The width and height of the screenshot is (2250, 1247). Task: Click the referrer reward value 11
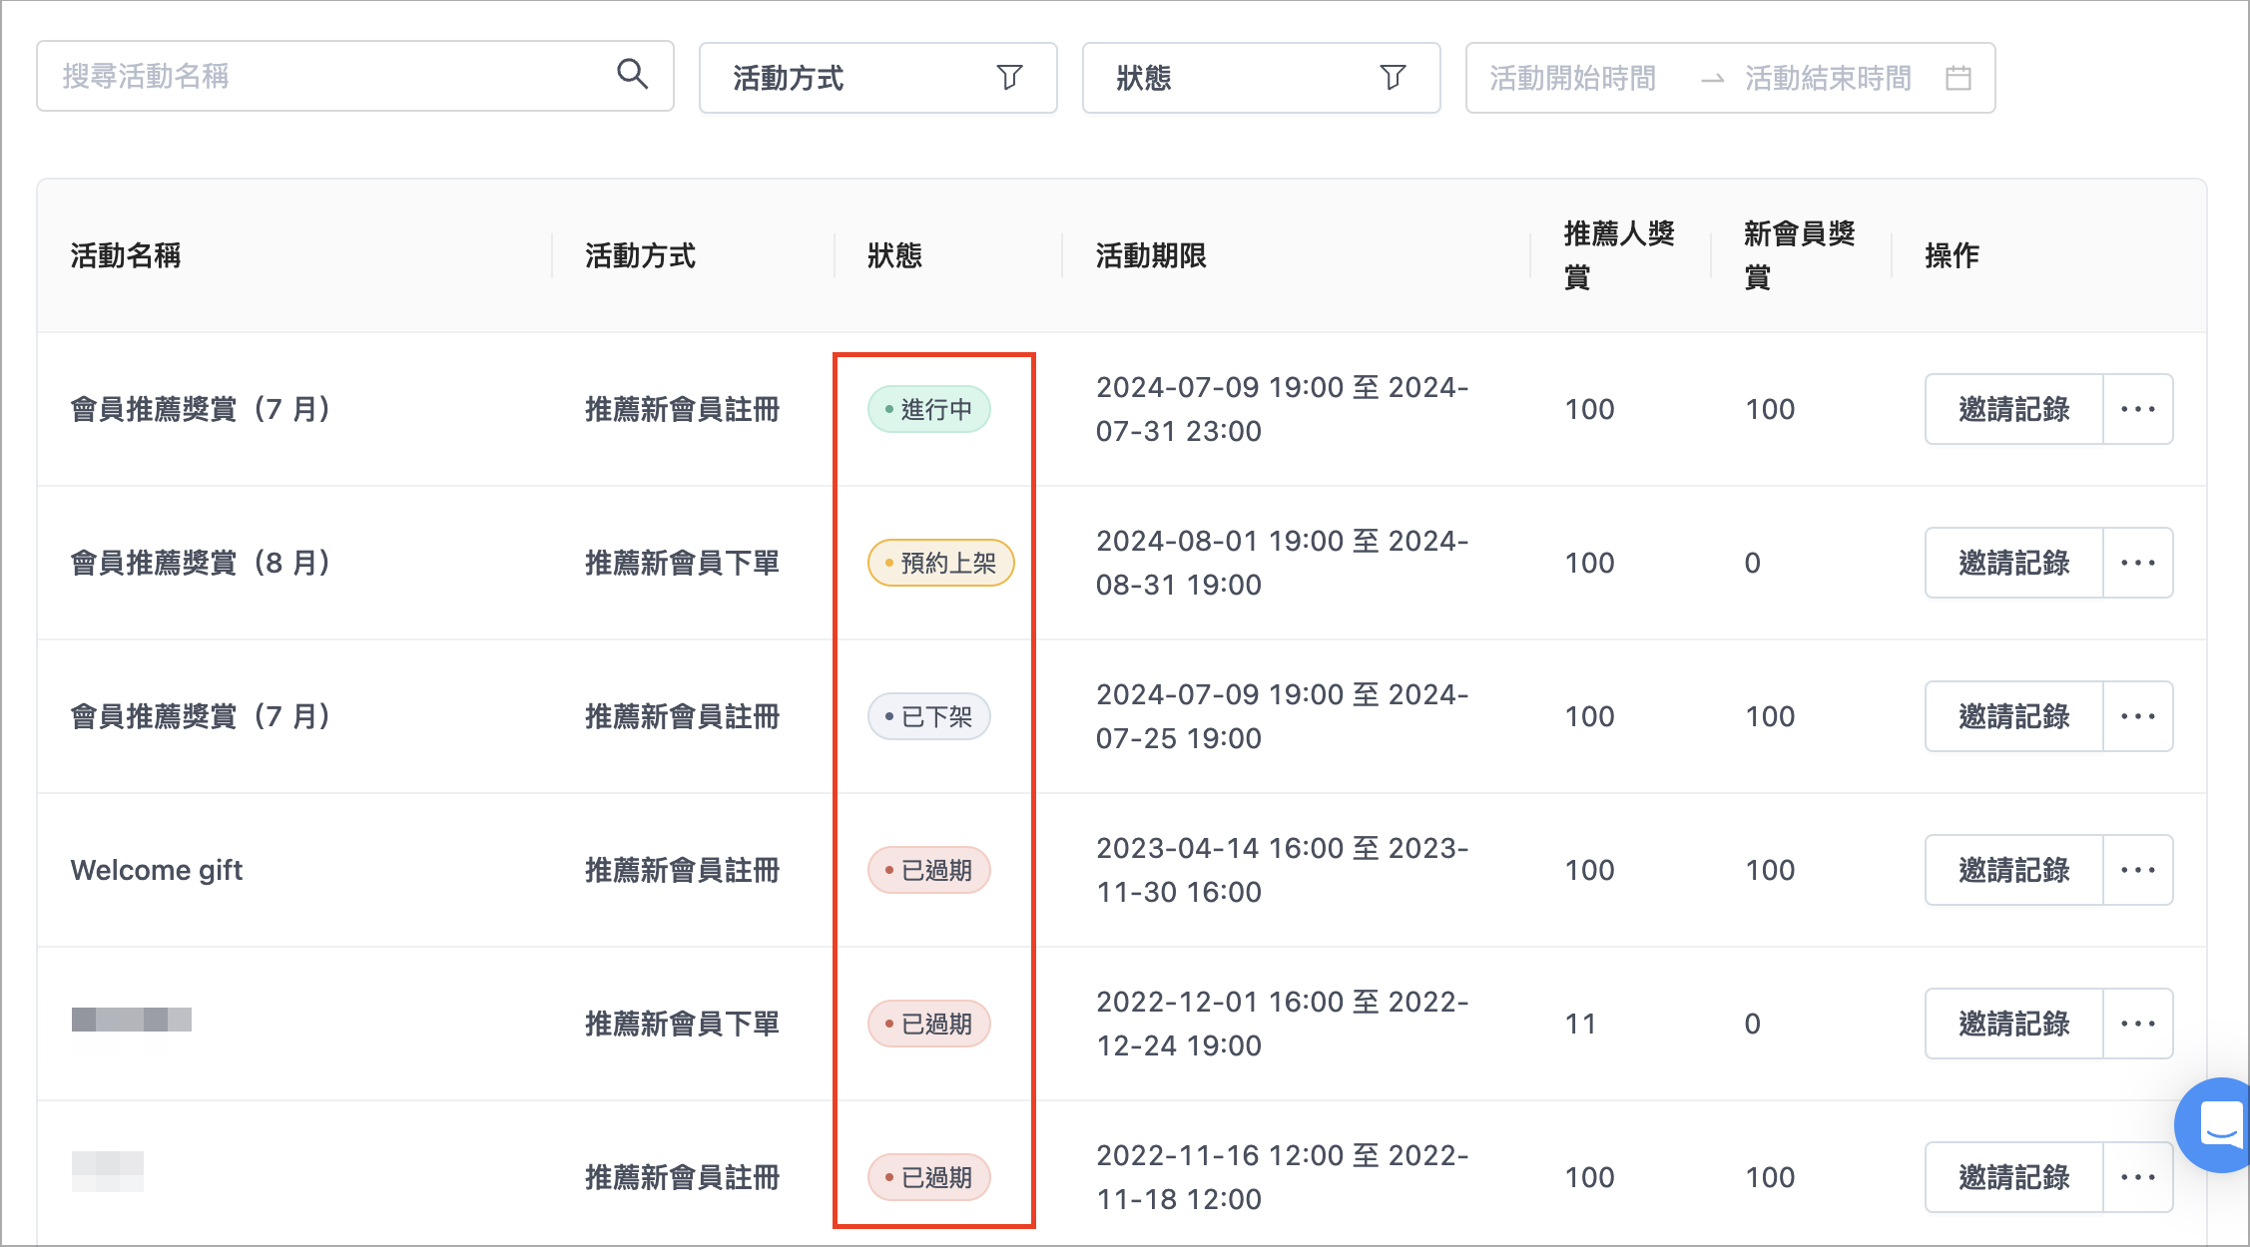point(1580,1024)
